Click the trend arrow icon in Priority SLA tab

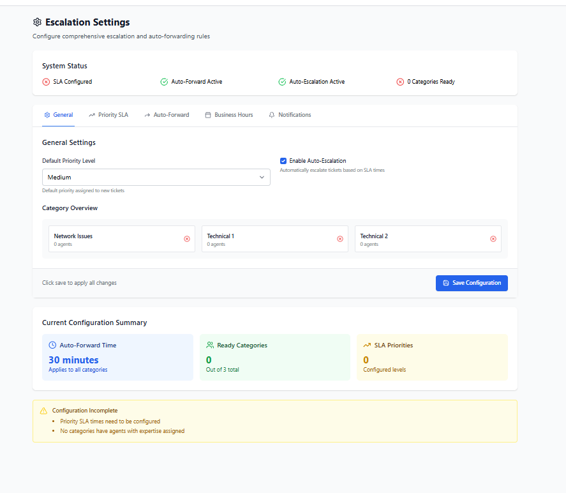[92, 115]
